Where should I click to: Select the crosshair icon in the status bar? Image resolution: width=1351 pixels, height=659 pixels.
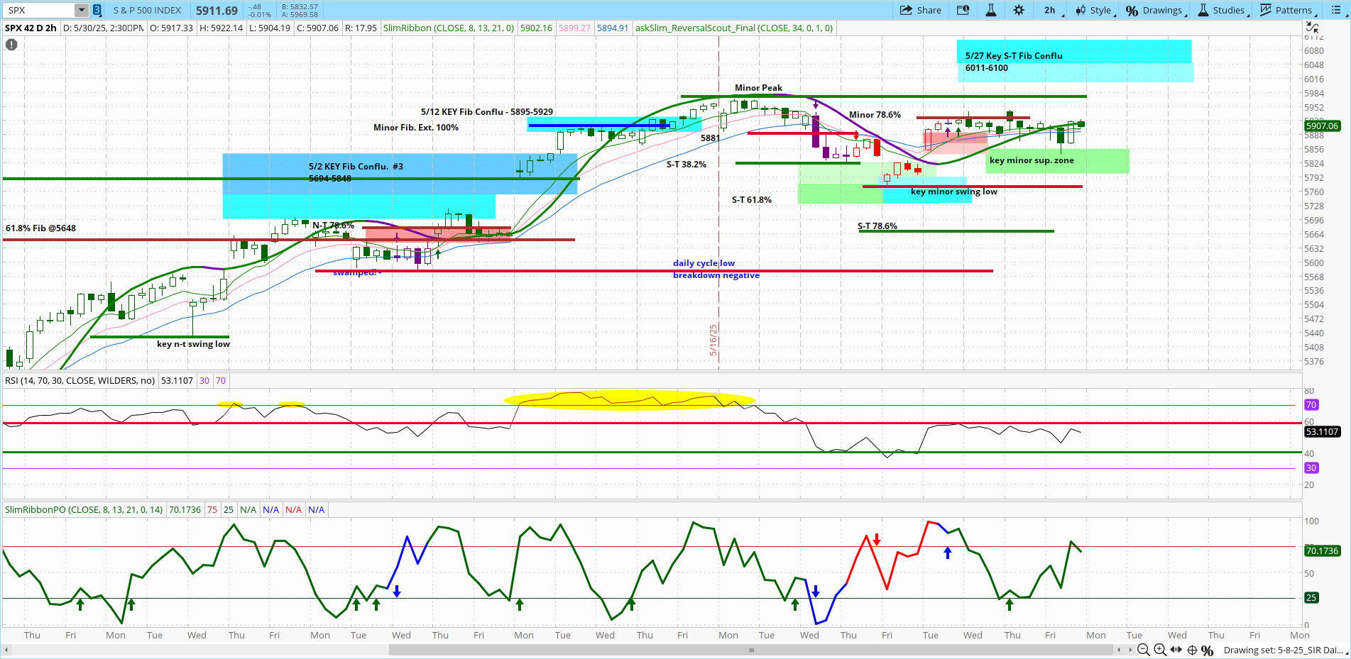pos(1192,650)
